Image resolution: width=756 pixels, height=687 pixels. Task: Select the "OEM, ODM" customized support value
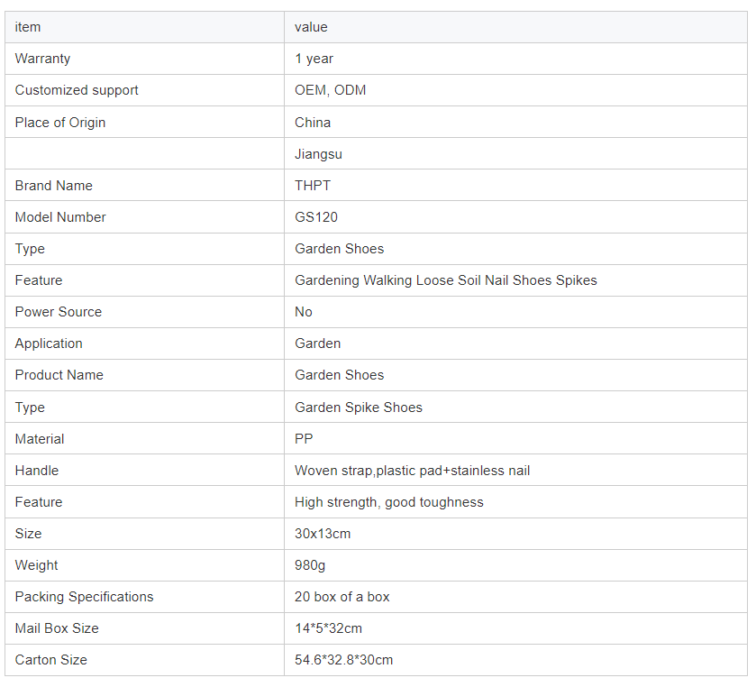(x=330, y=90)
